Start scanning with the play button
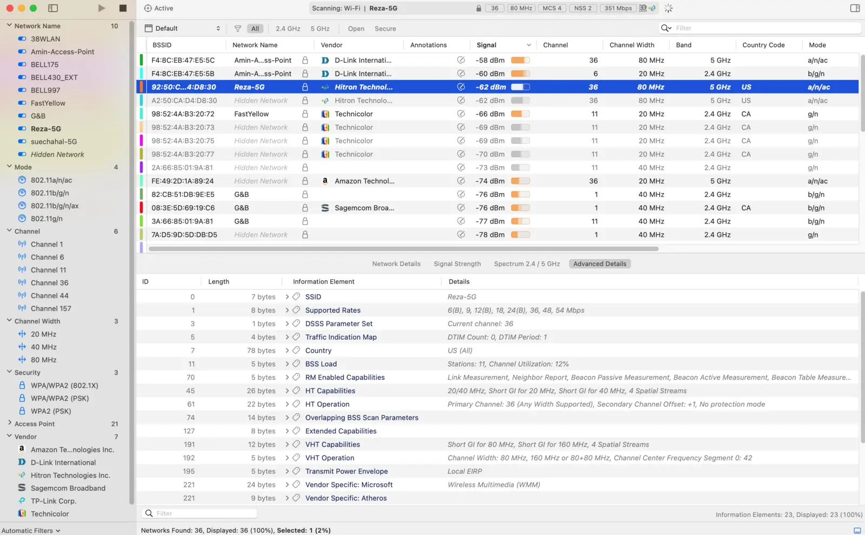 pyautogui.click(x=102, y=8)
